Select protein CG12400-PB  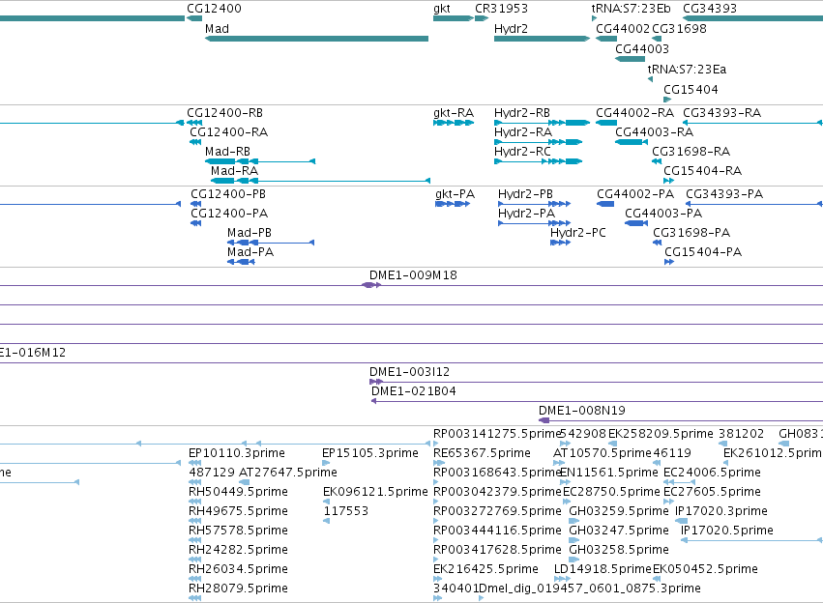coord(228,194)
